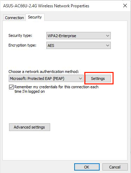Click 'Choose a network authentication method' label

point(44,72)
